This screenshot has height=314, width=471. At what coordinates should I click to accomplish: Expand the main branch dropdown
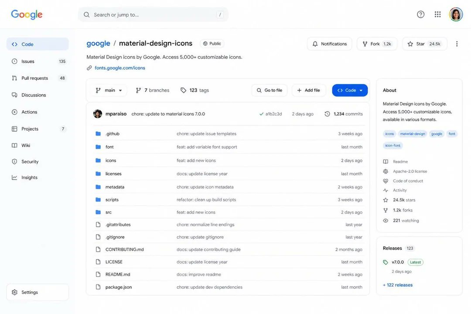click(x=109, y=90)
